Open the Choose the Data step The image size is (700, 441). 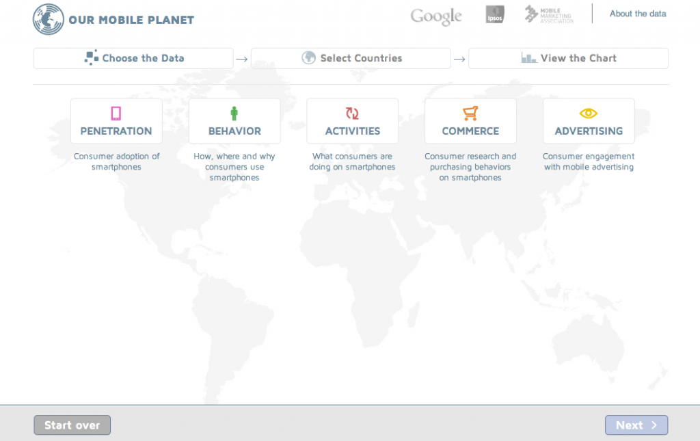pos(133,58)
